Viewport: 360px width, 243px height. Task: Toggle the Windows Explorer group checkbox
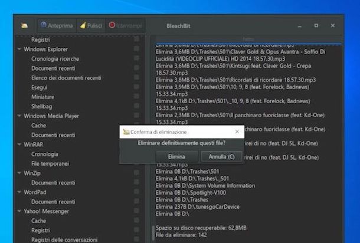coord(136,48)
